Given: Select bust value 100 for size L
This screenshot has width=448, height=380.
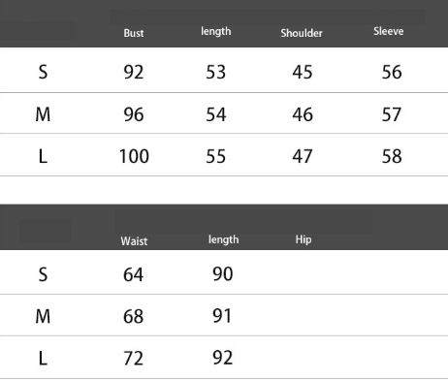Looking at the screenshot, I should 134,156.
